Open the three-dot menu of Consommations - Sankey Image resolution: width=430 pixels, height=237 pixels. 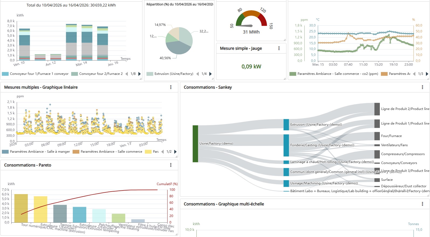422,87
